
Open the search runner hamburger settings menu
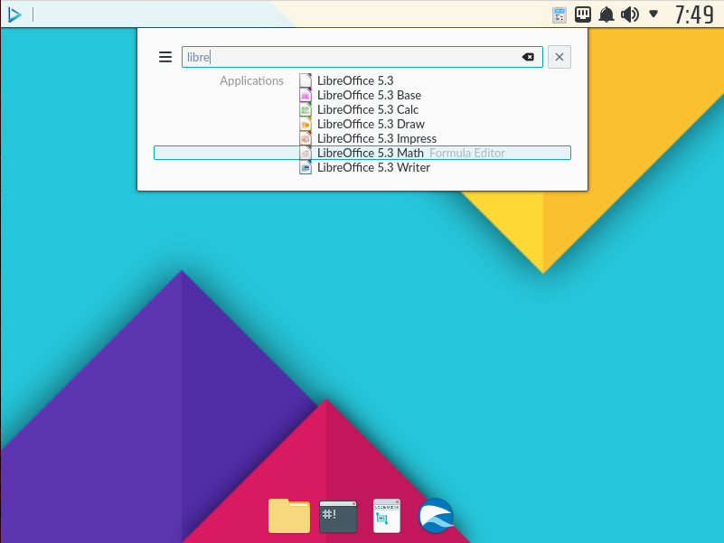click(x=165, y=57)
